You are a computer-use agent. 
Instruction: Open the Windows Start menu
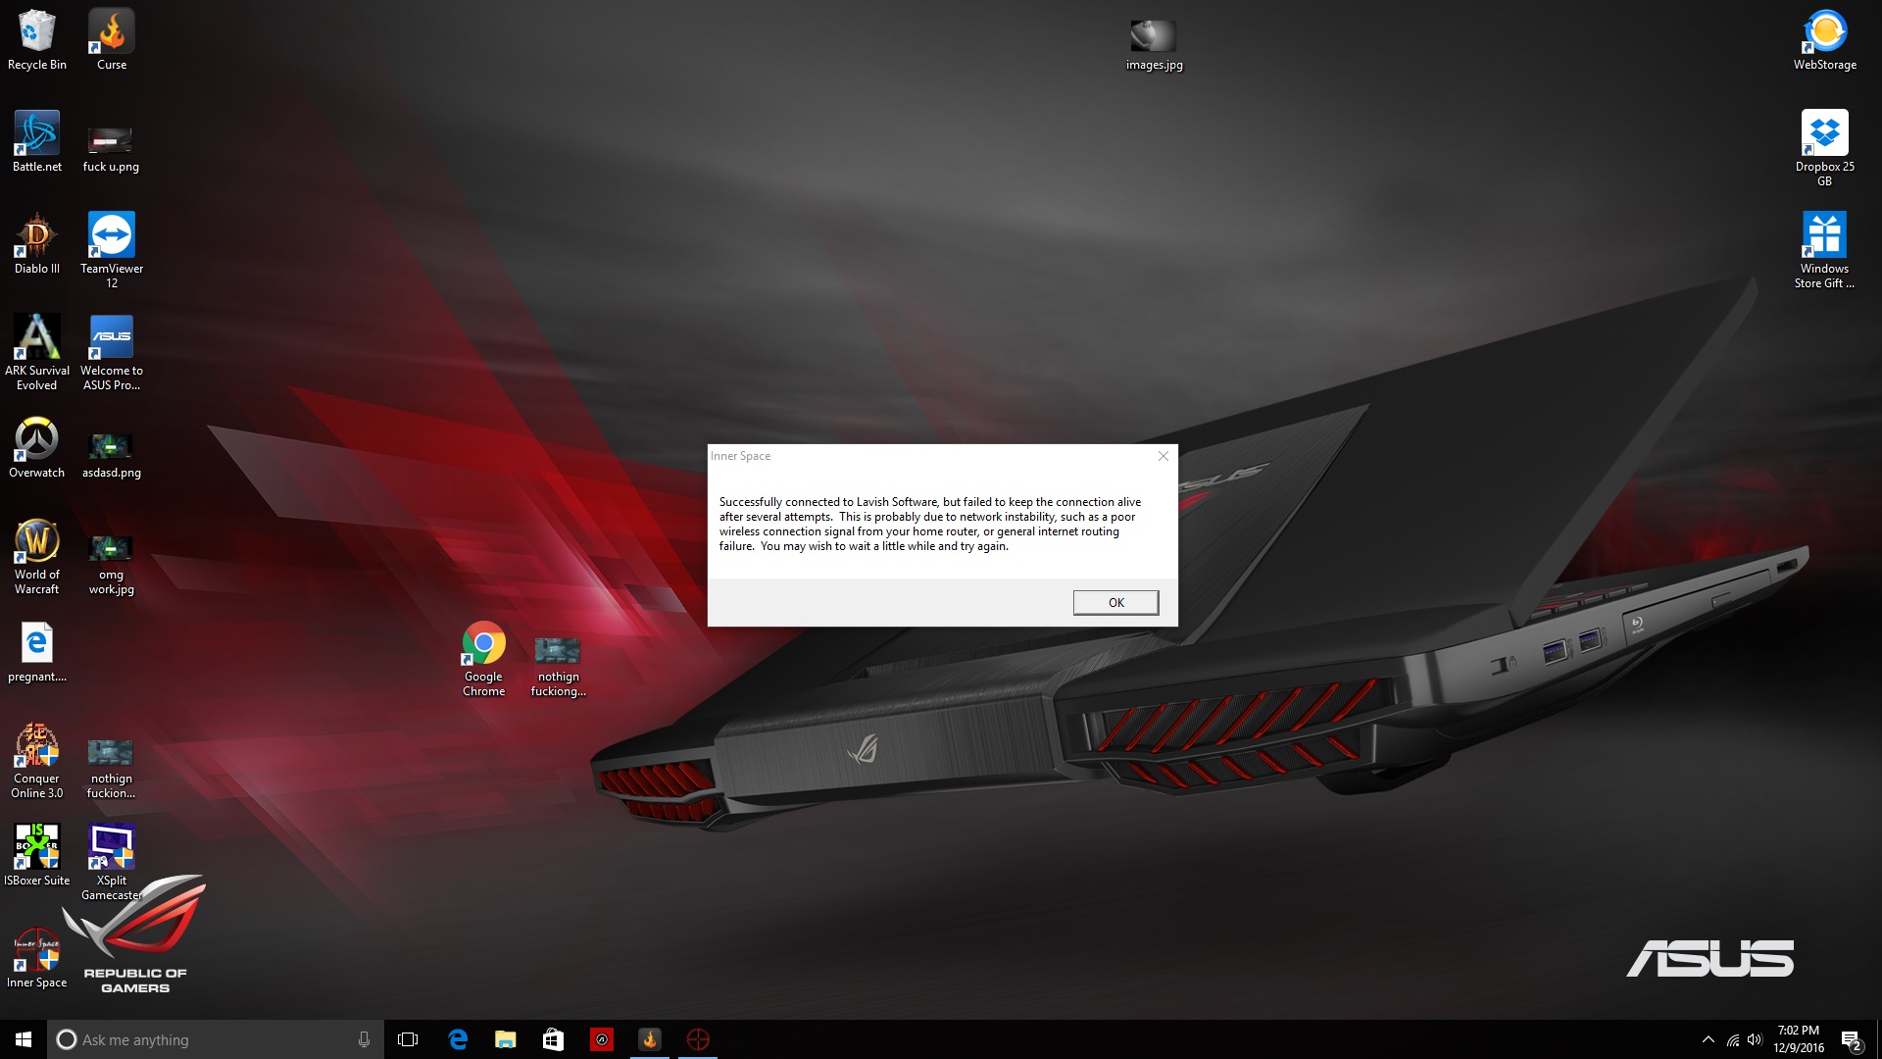(24, 1039)
